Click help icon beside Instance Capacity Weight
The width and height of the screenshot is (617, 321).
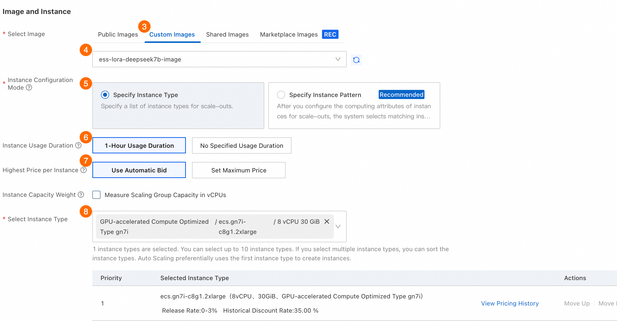[81, 195]
